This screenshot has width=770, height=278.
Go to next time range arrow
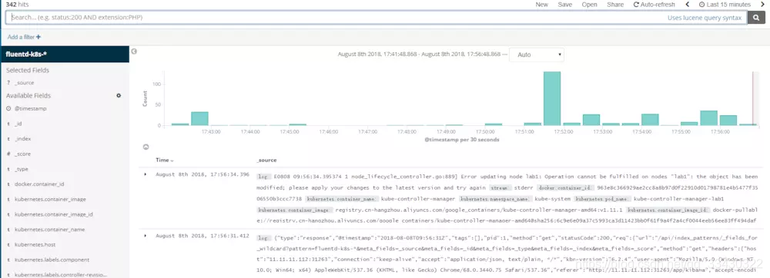762,5
